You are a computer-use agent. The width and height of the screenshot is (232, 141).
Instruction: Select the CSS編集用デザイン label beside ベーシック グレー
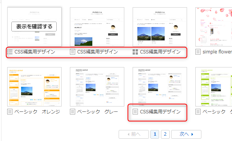[160, 111]
